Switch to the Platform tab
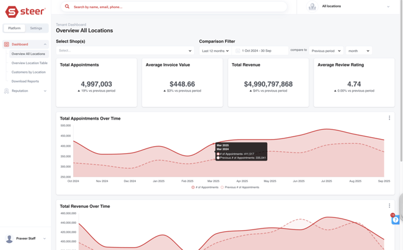403x250 pixels. tap(14, 28)
